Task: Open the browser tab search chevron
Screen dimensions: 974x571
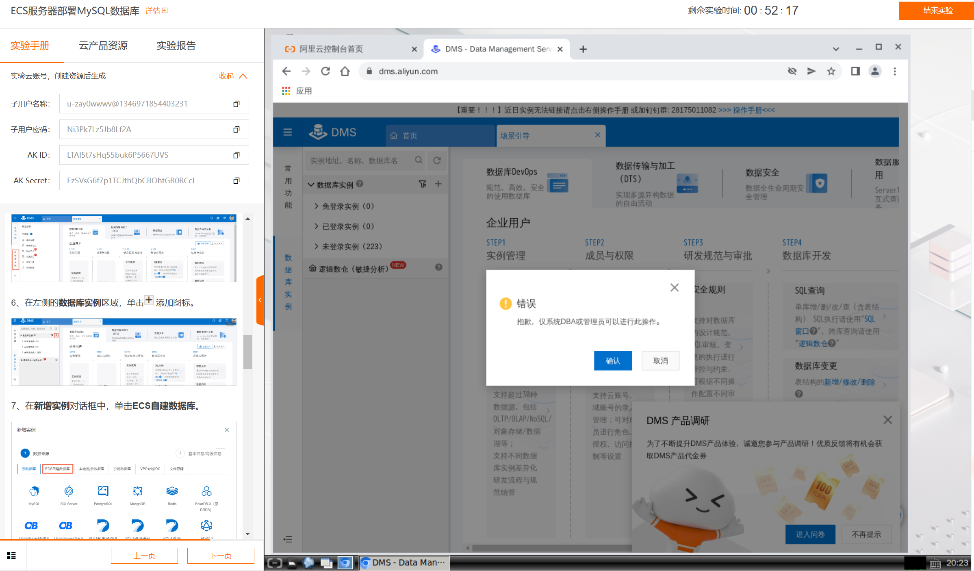Action: pyautogui.click(x=836, y=49)
